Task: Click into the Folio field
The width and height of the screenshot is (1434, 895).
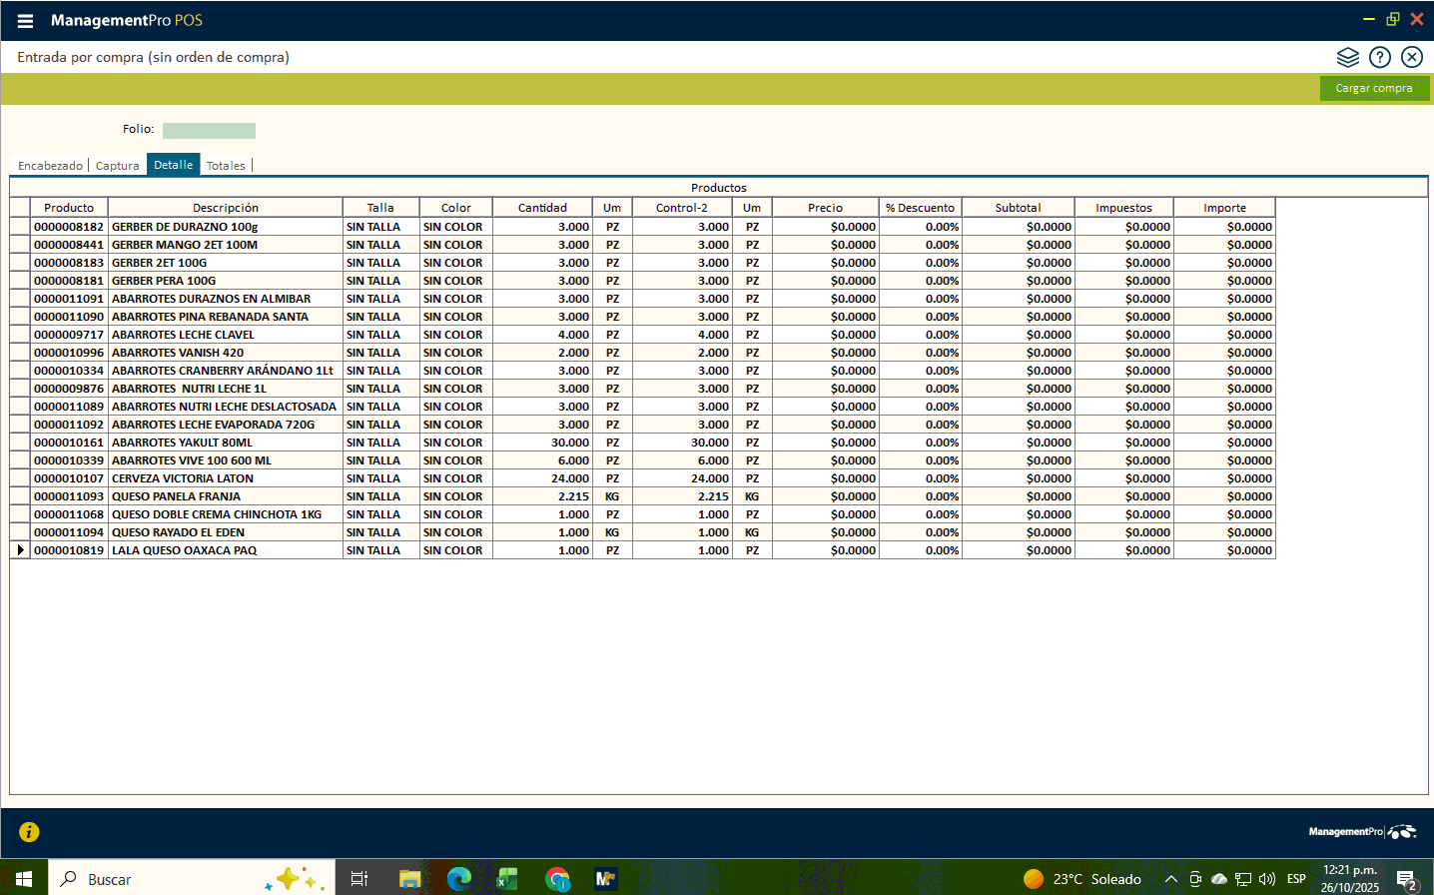Action: click(x=209, y=131)
